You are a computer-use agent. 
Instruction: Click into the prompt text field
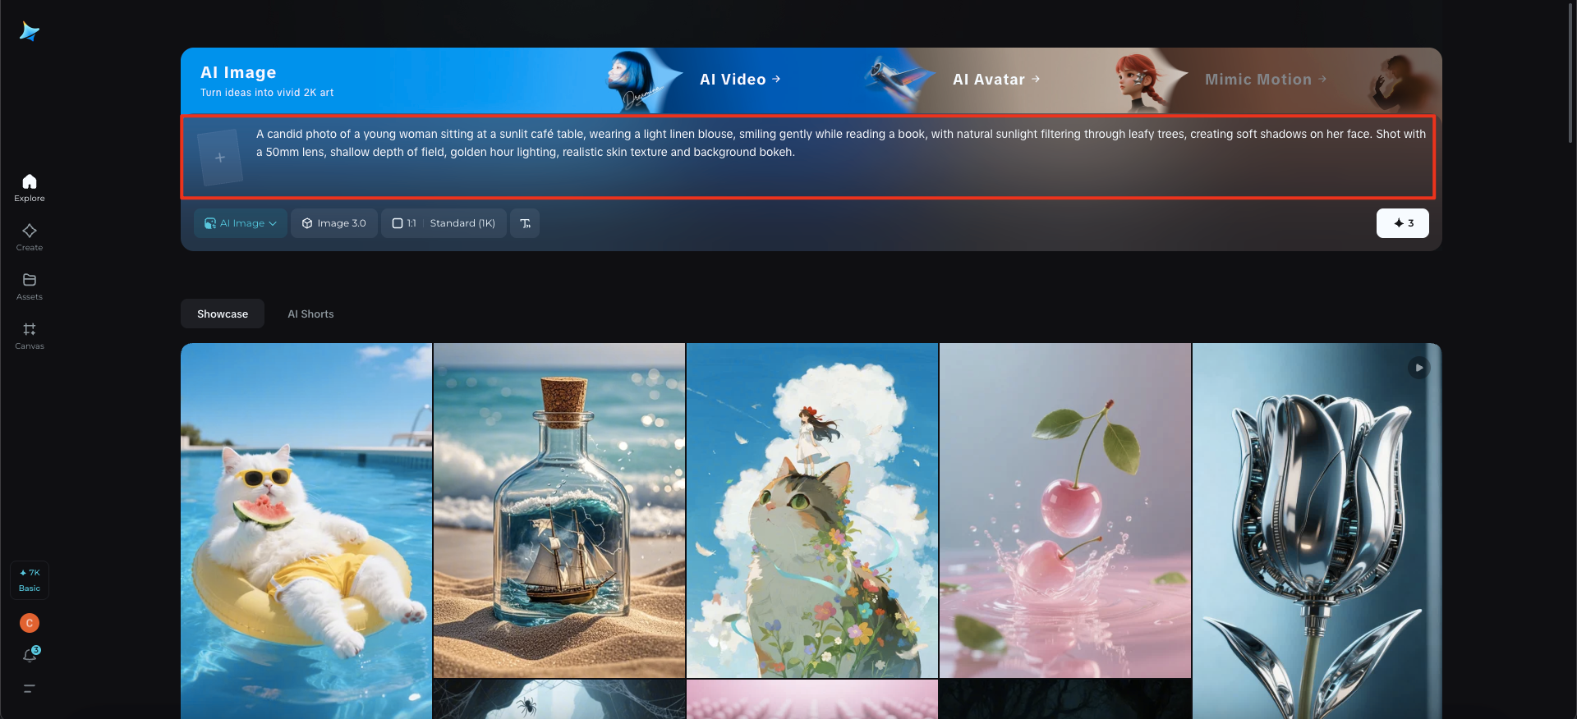click(x=840, y=156)
